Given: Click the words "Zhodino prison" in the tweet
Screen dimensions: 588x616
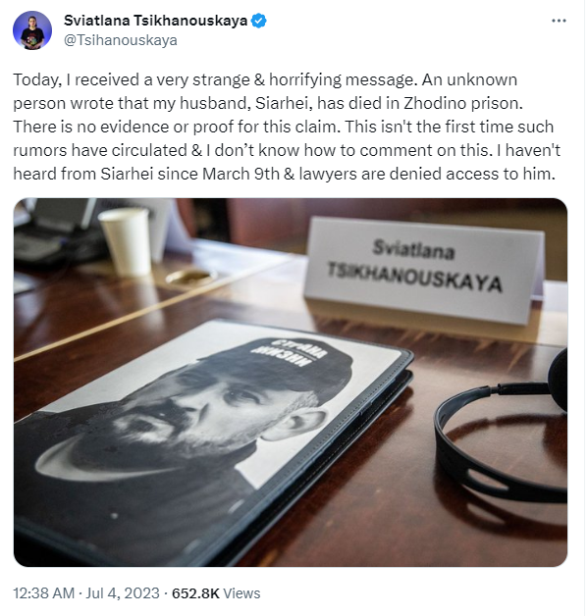Looking at the screenshot, I should (x=463, y=103).
